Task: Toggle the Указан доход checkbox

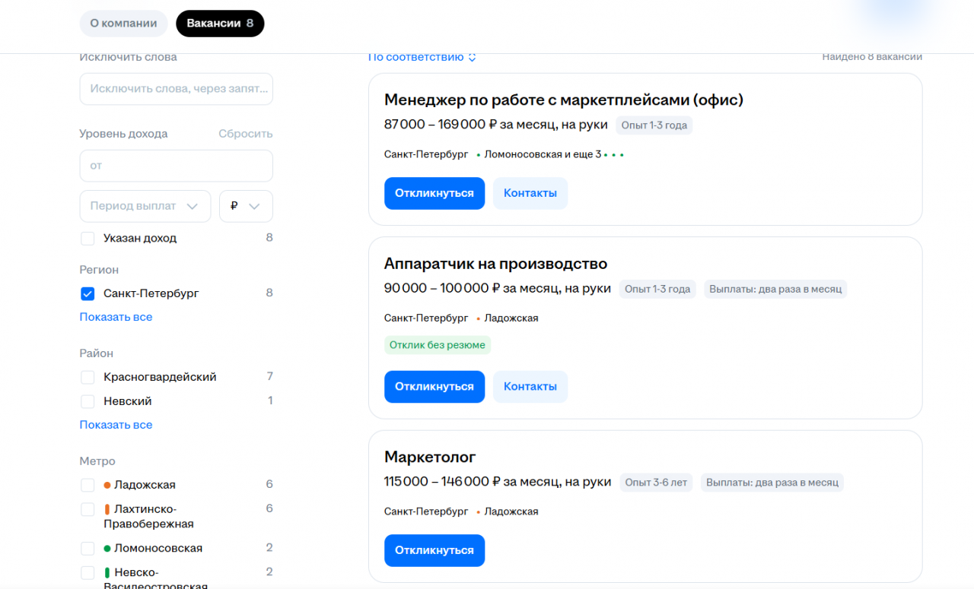Action: (x=88, y=239)
